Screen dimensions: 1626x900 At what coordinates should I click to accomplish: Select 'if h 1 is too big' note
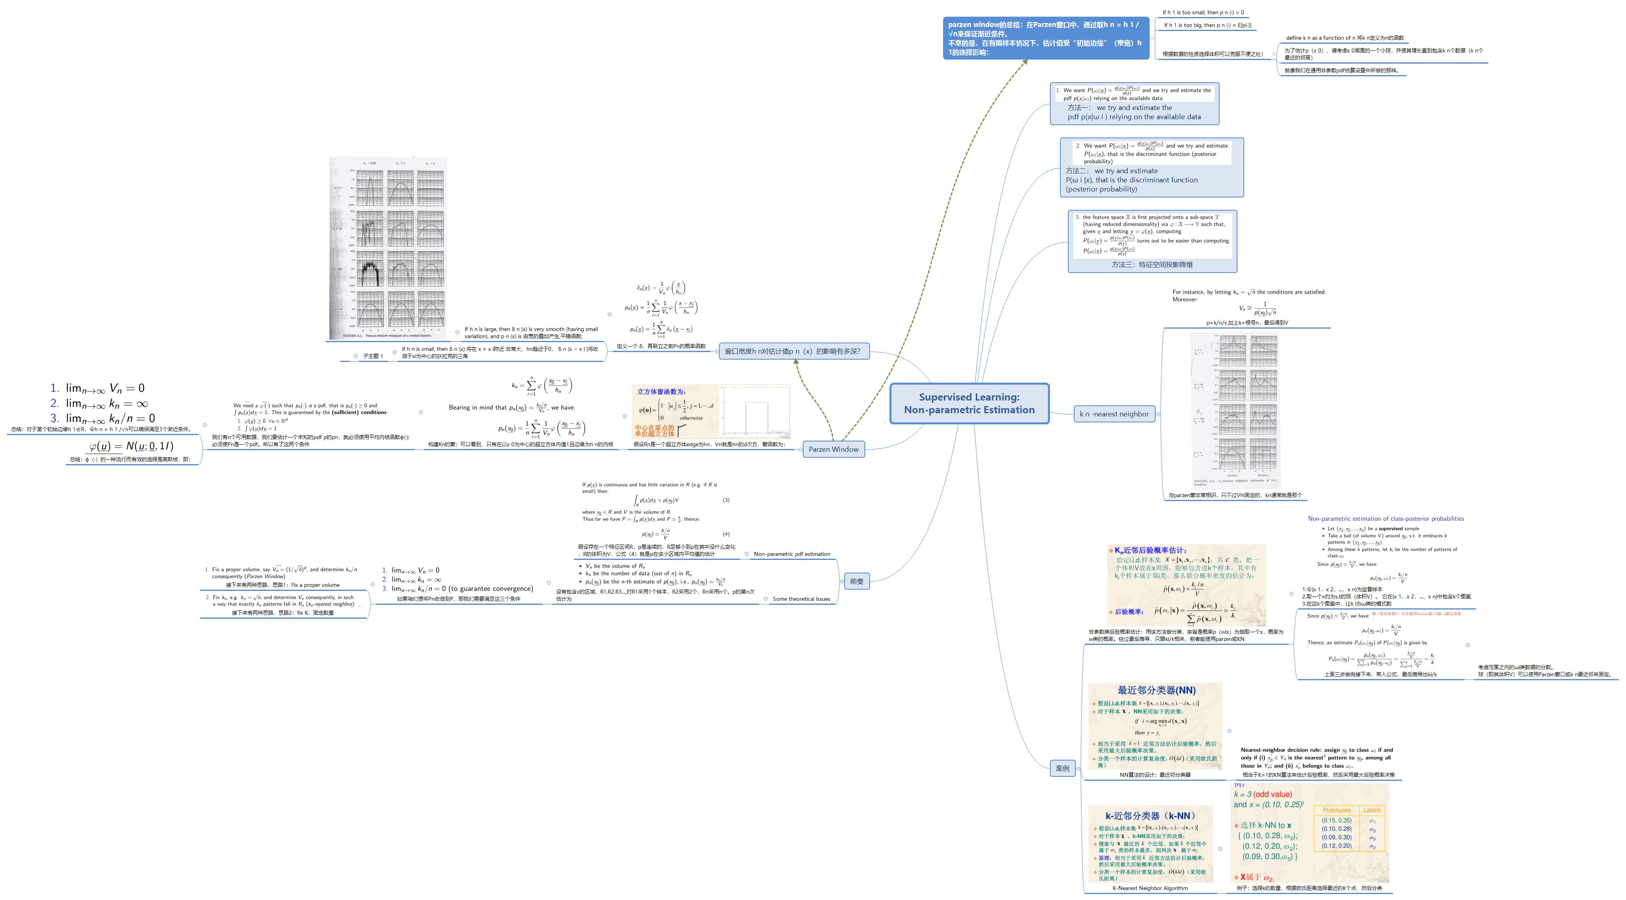tap(1208, 25)
